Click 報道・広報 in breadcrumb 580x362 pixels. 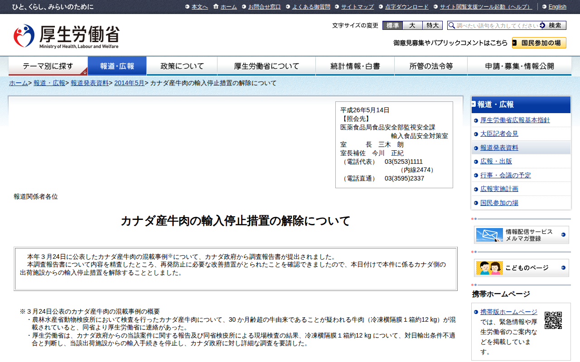click(49, 83)
